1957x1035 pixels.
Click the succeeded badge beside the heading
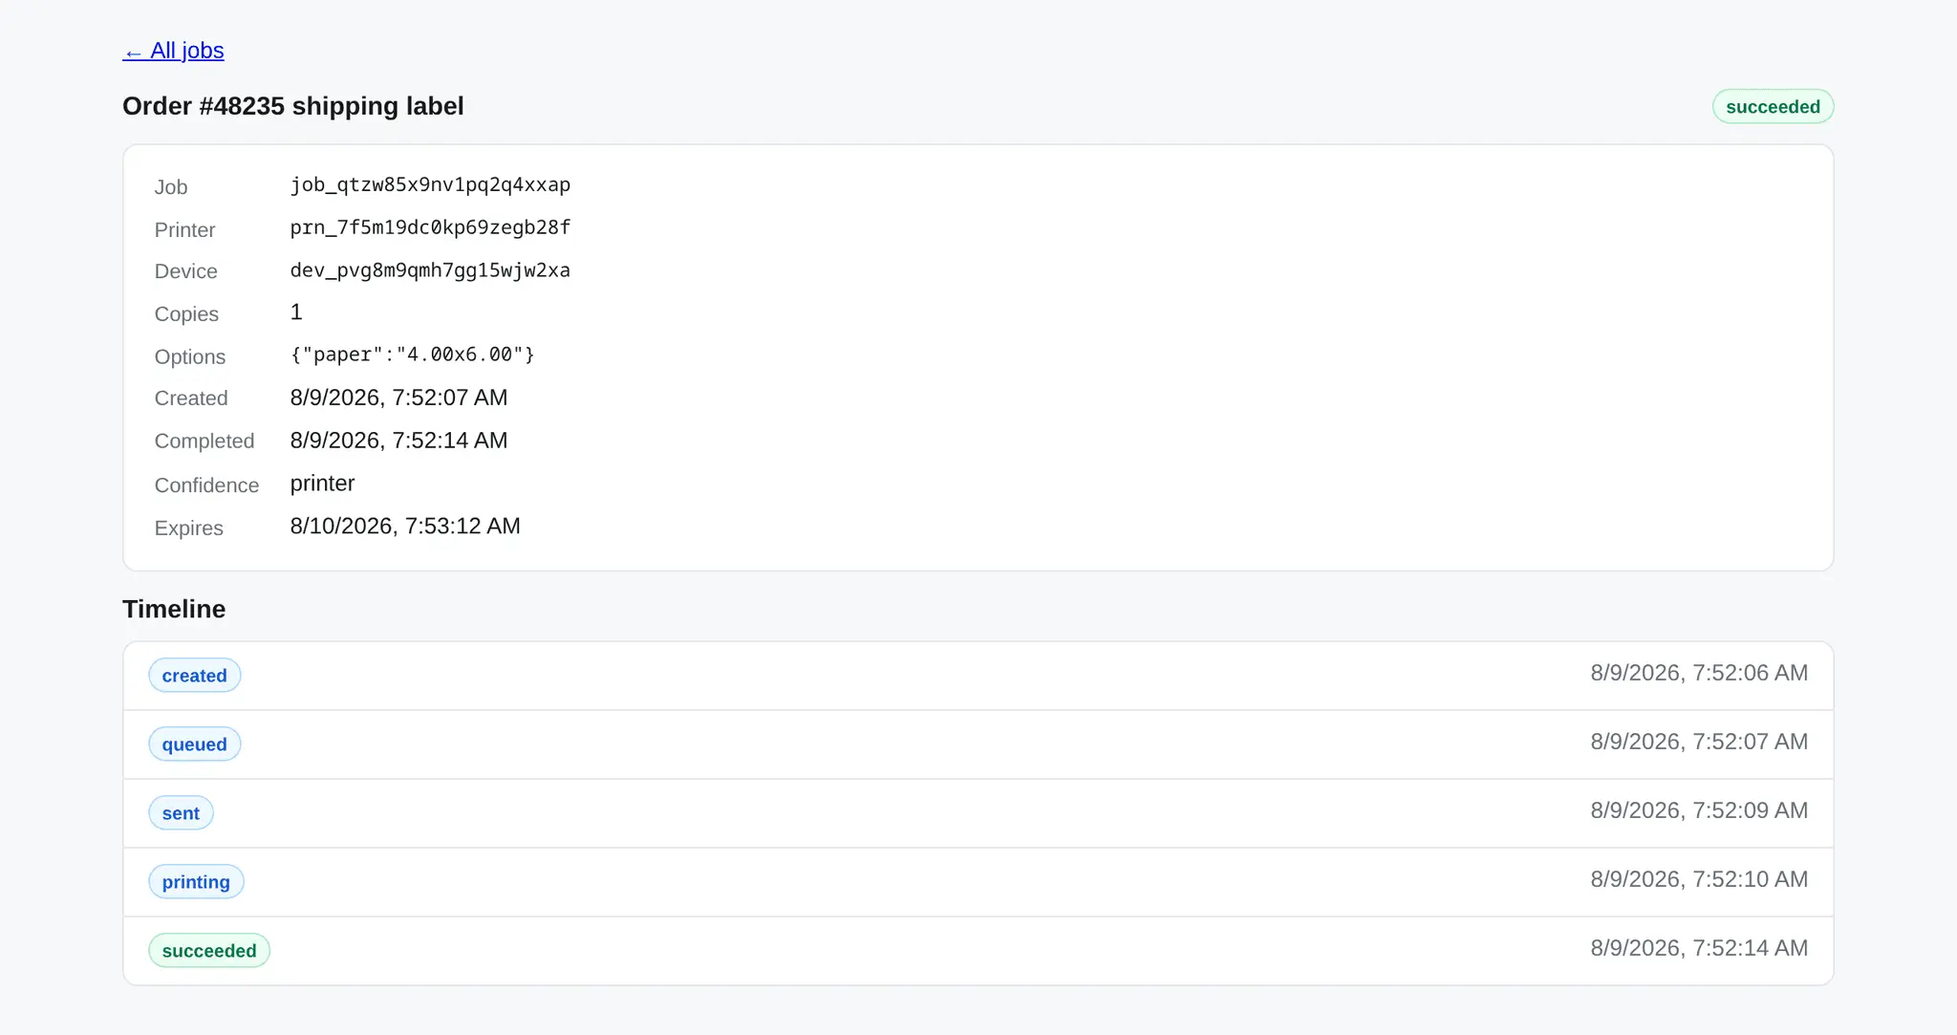pyautogui.click(x=1773, y=106)
